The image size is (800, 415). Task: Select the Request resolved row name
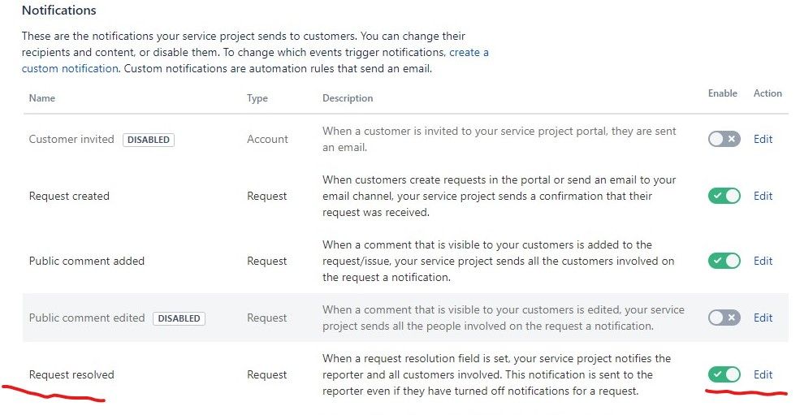click(71, 374)
